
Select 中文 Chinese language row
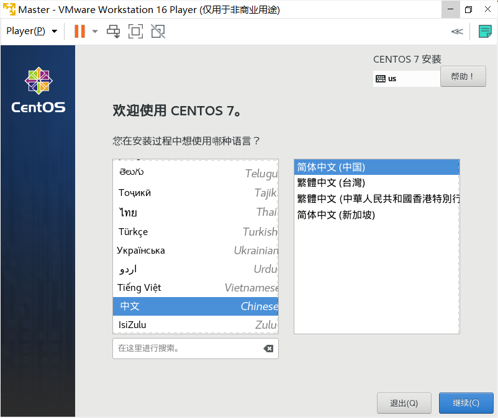click(196, 306)
